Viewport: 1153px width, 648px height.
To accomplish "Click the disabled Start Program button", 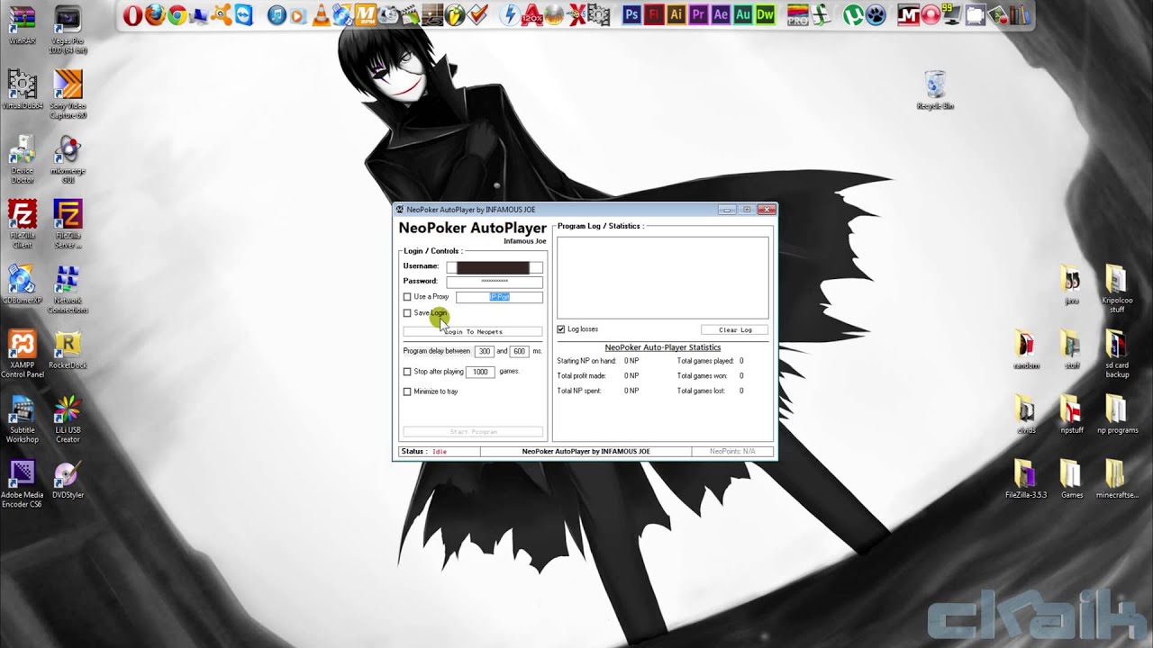I will pos(473,432).
